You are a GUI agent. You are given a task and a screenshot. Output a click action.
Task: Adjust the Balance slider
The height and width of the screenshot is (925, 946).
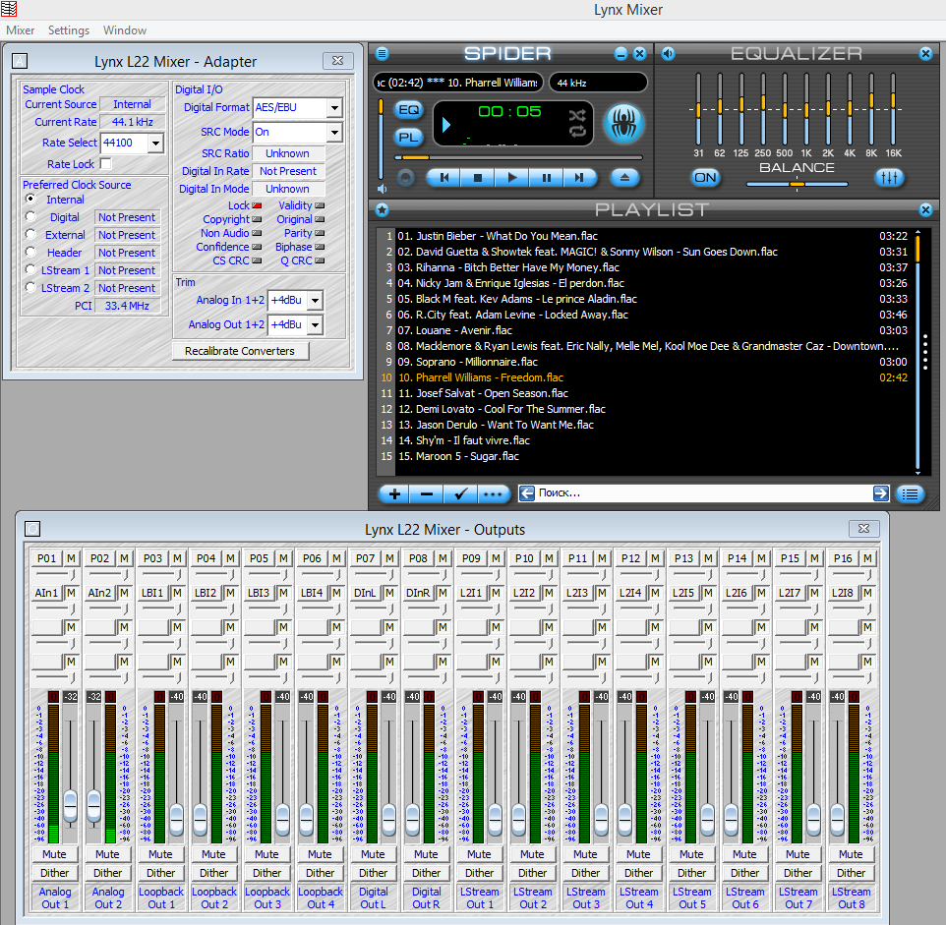tap(797, 184)
